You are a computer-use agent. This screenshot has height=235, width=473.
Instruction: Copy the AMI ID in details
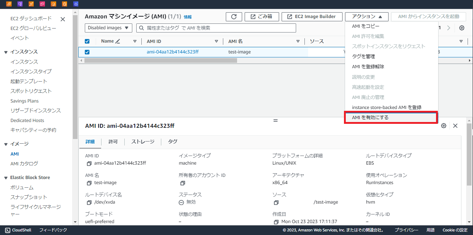click(89, 163)
